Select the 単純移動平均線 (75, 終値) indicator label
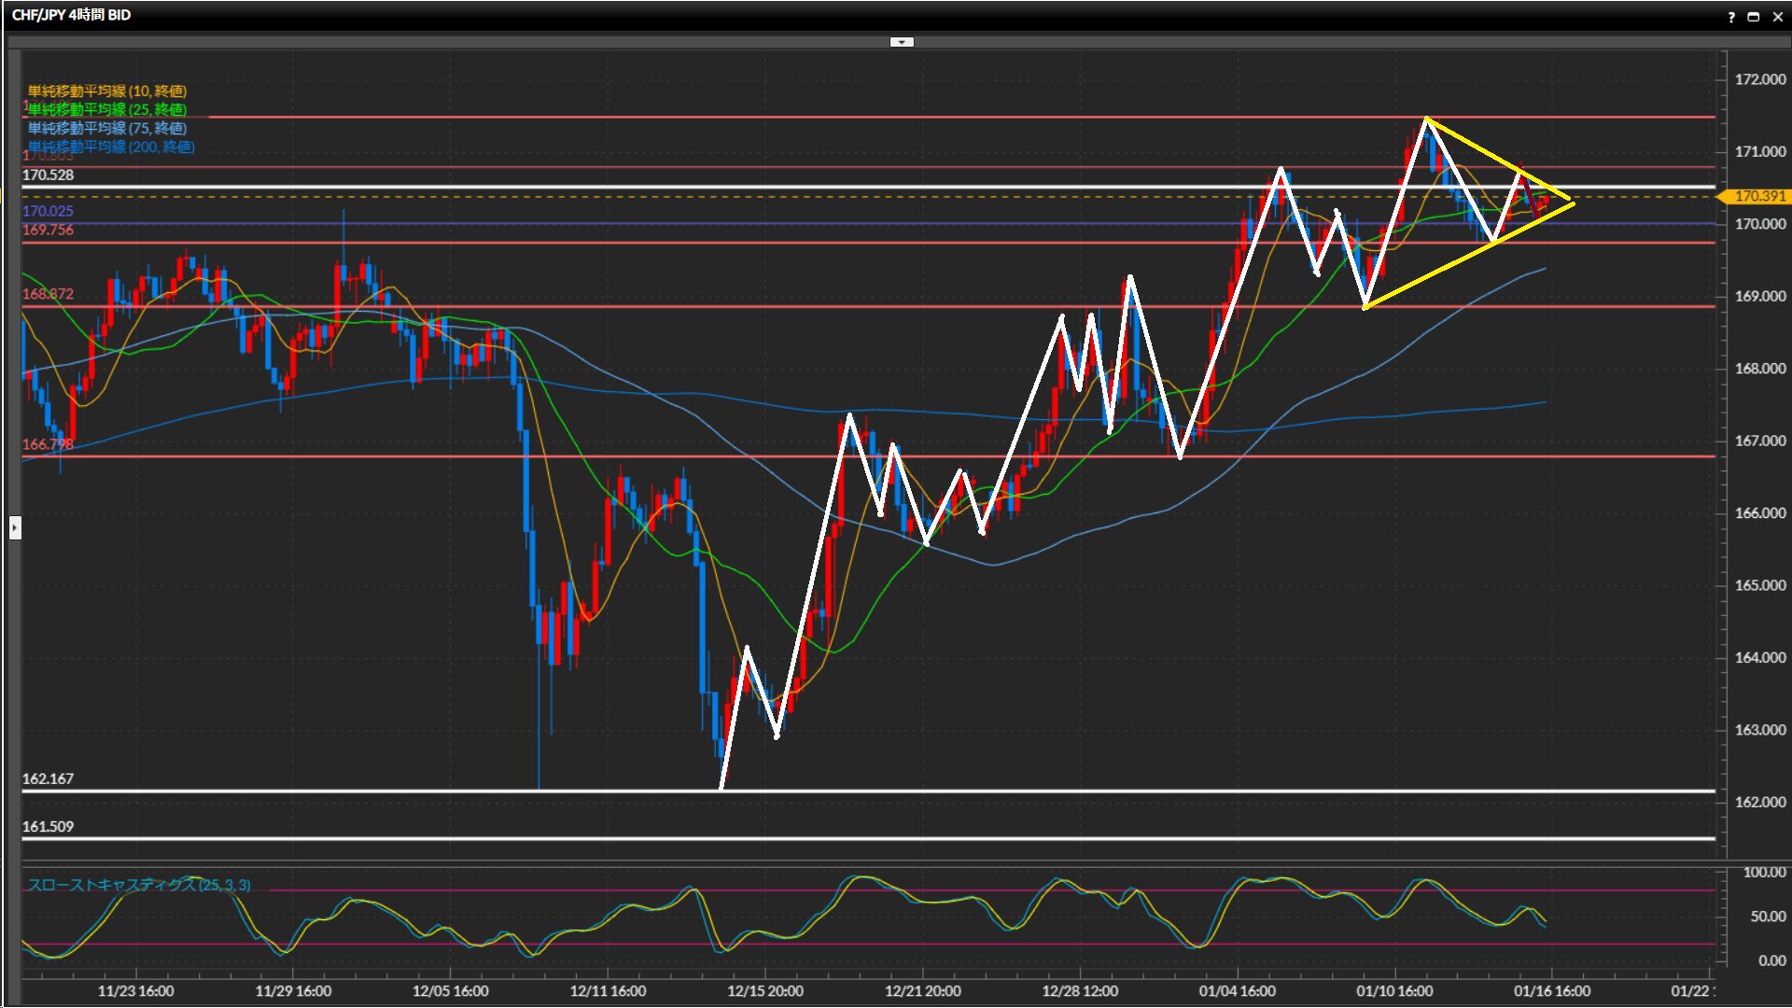Viewport: 1792px width, 1008px height. point(107,128)
